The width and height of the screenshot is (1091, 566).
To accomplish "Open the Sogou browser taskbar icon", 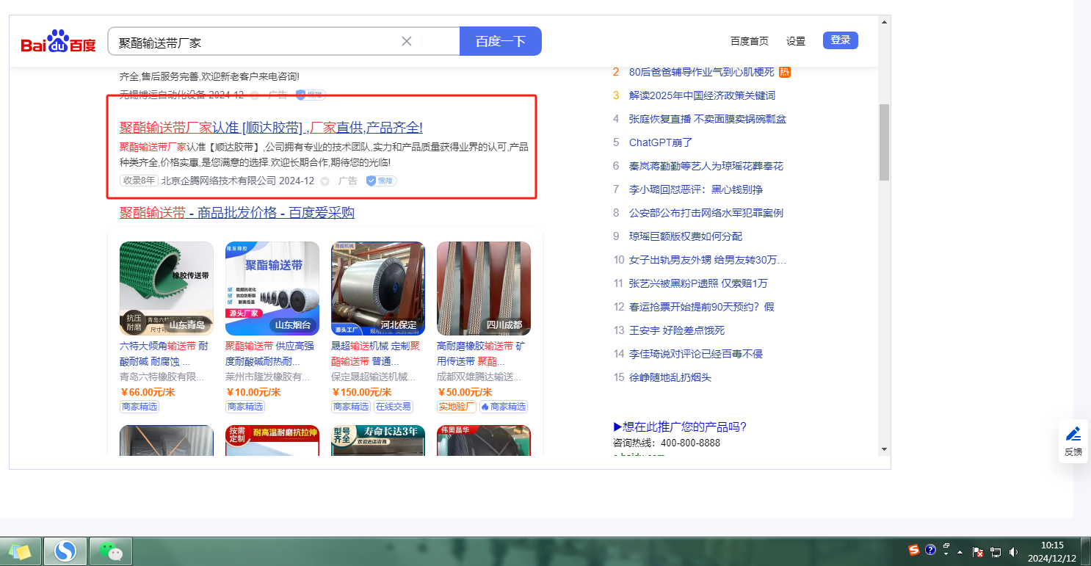I will [x=65, y=551].
